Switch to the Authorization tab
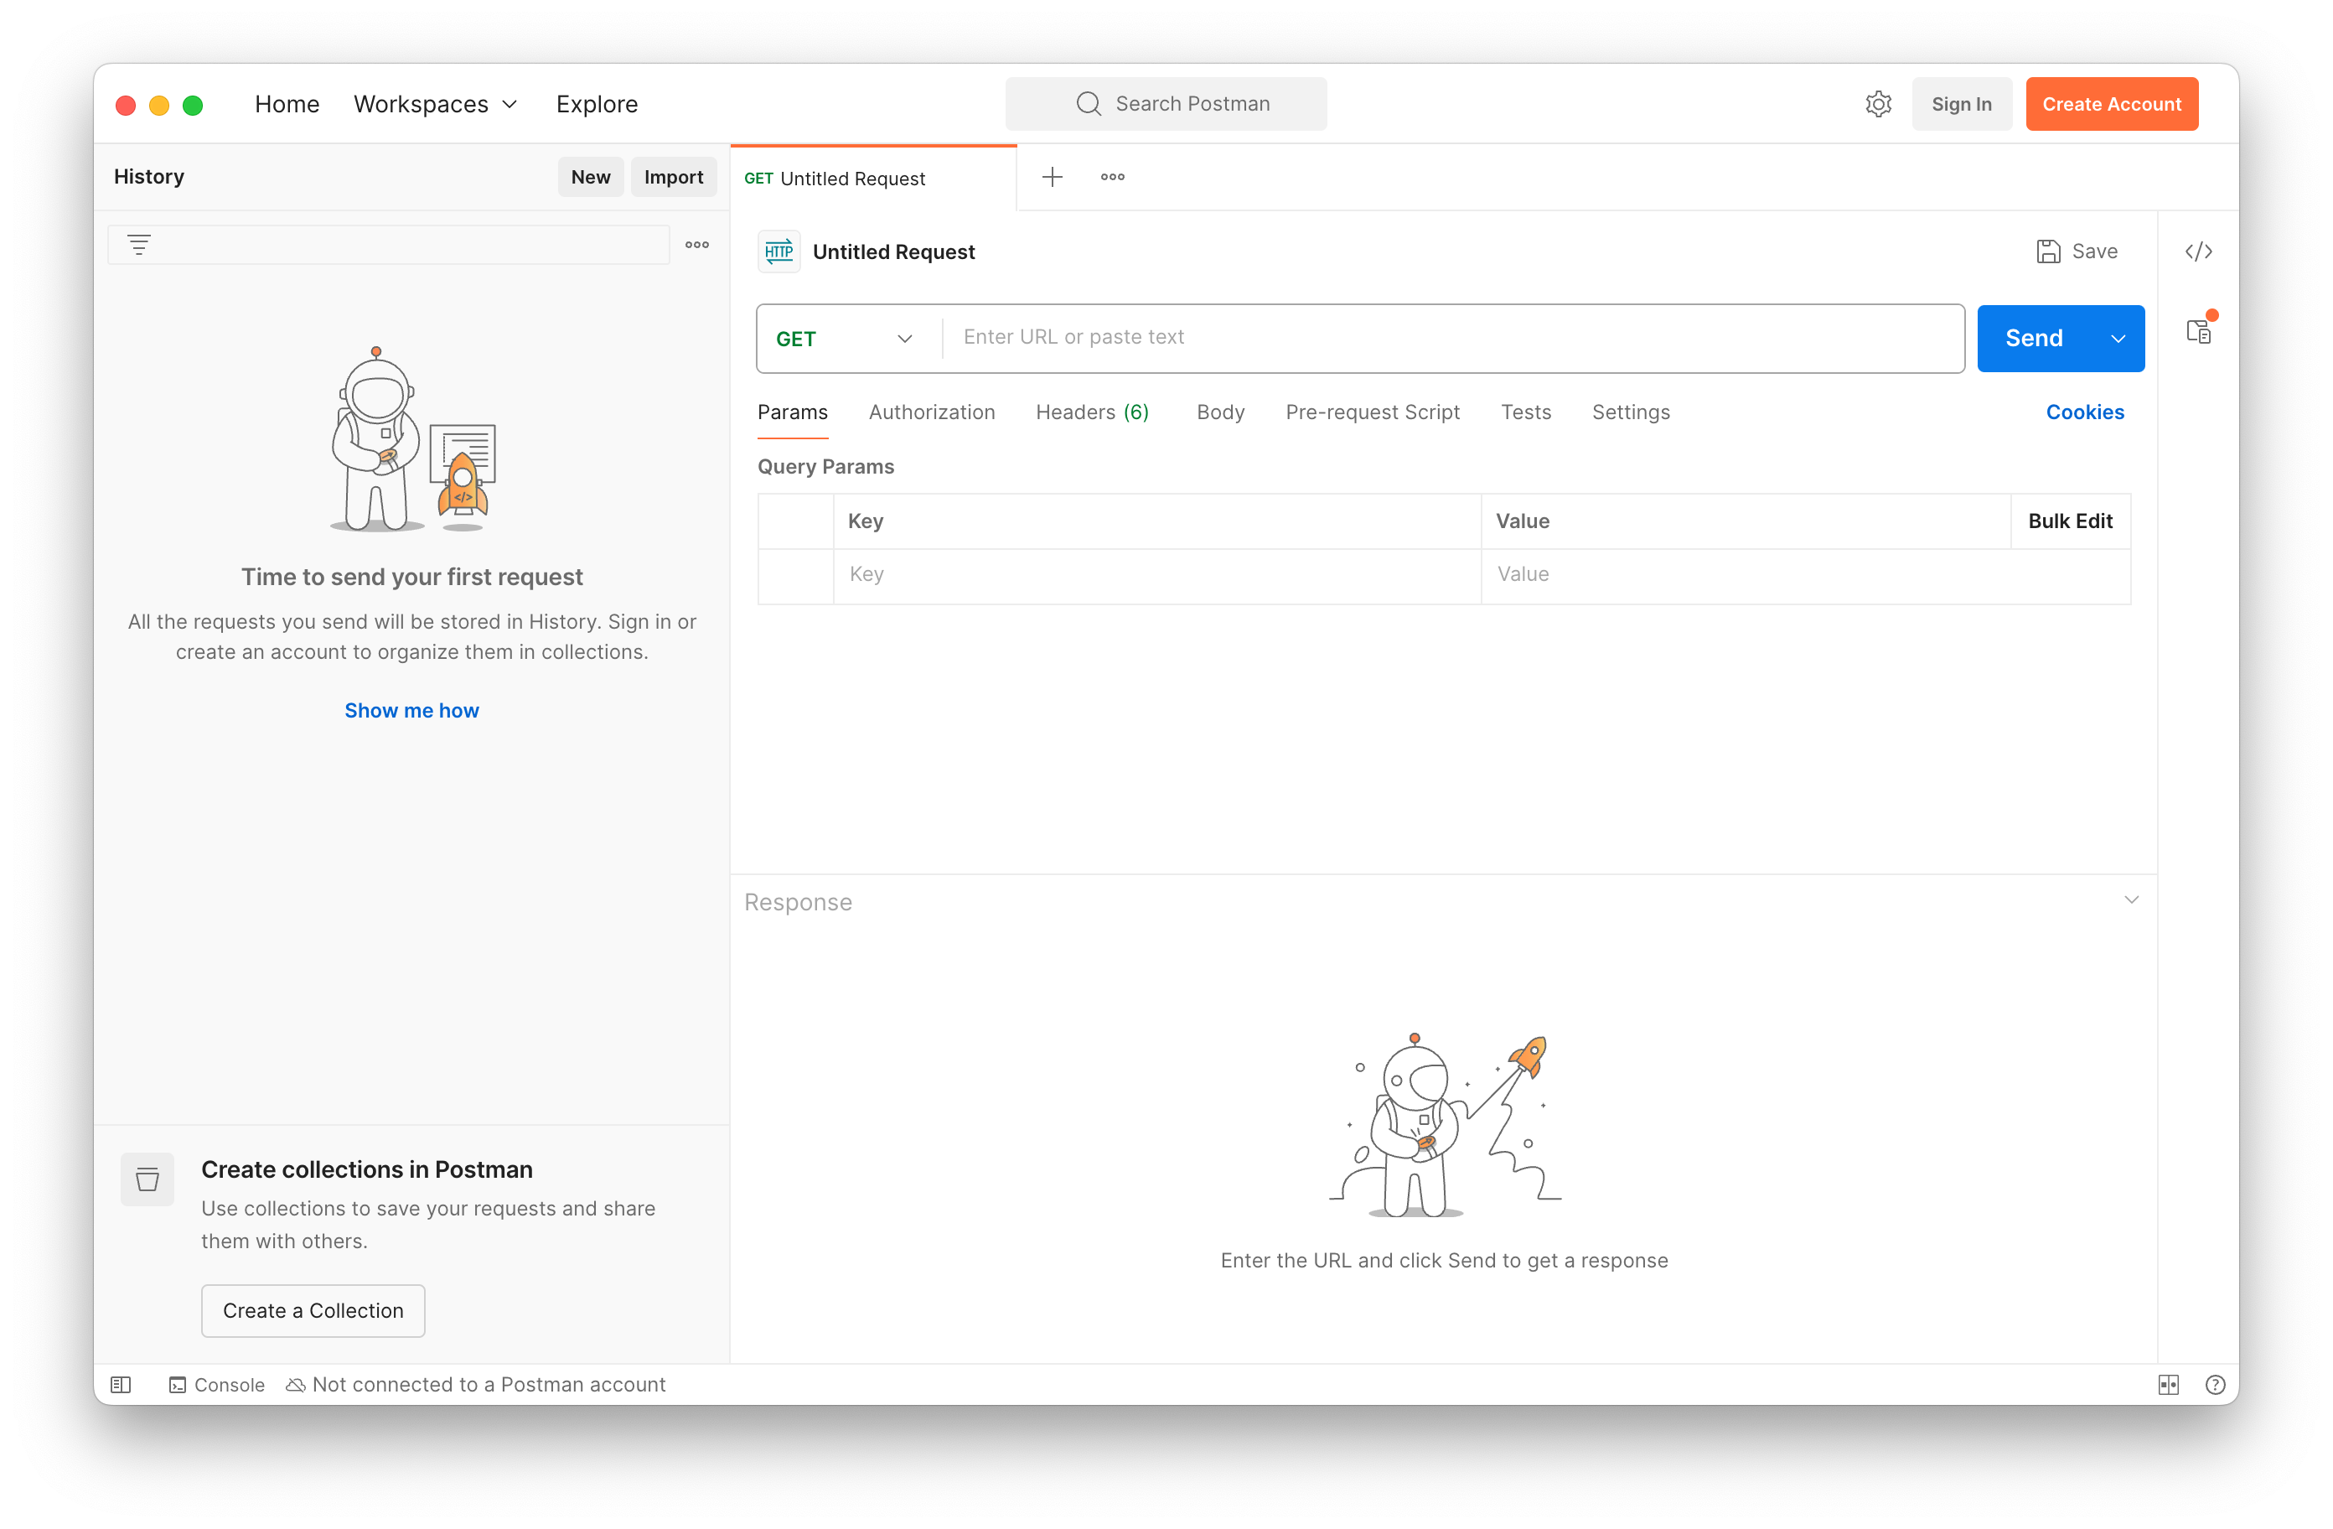This screenshot has width=2333, height=1529. point(931,412)
